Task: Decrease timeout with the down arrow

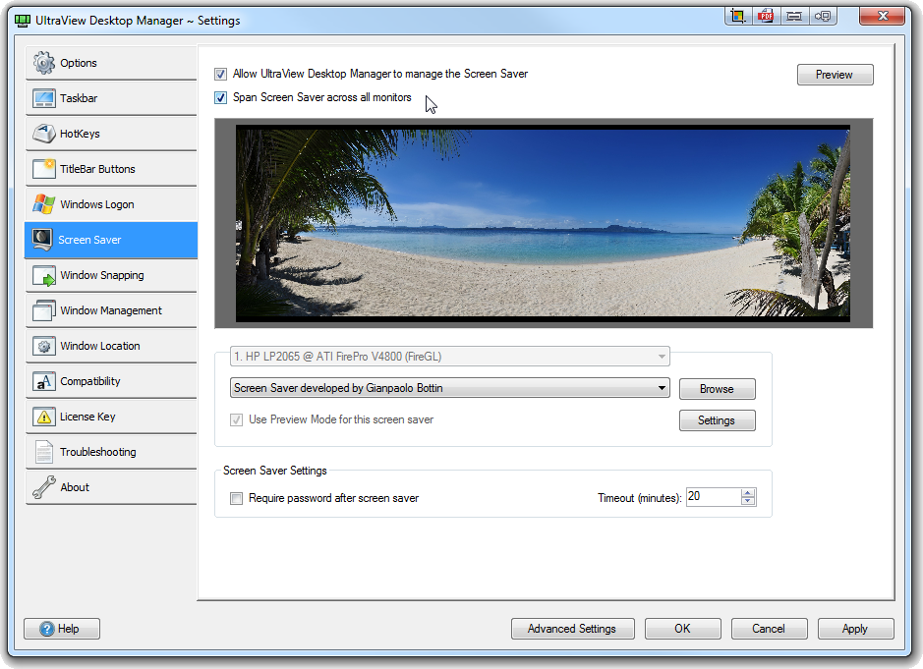Action: 748,501
